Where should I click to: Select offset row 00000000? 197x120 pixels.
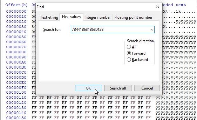click(16, 11)
